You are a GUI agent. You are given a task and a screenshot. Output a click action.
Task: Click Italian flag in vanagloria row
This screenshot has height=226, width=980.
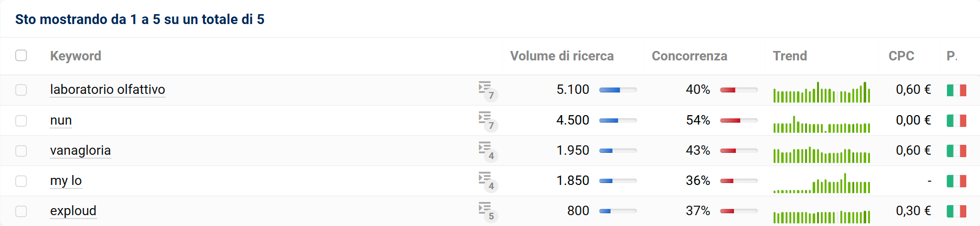point(956,151)
